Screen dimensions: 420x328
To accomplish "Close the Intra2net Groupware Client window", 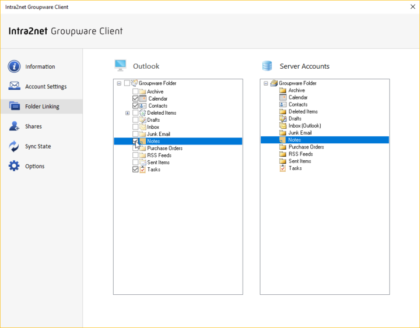I will (413, 6).
